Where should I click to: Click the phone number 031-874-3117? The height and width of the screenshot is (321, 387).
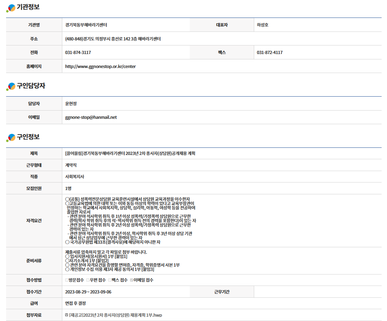pyautogui.click(x=78, y=53)
